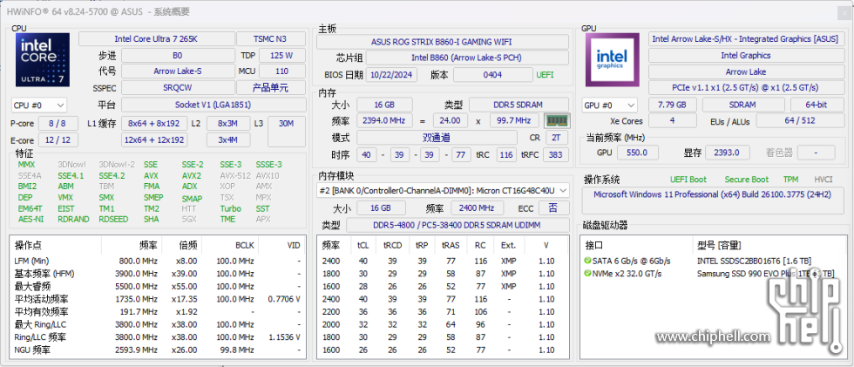
Task: Click the BIOS version 0404 field
Action: tap(493, 75)
